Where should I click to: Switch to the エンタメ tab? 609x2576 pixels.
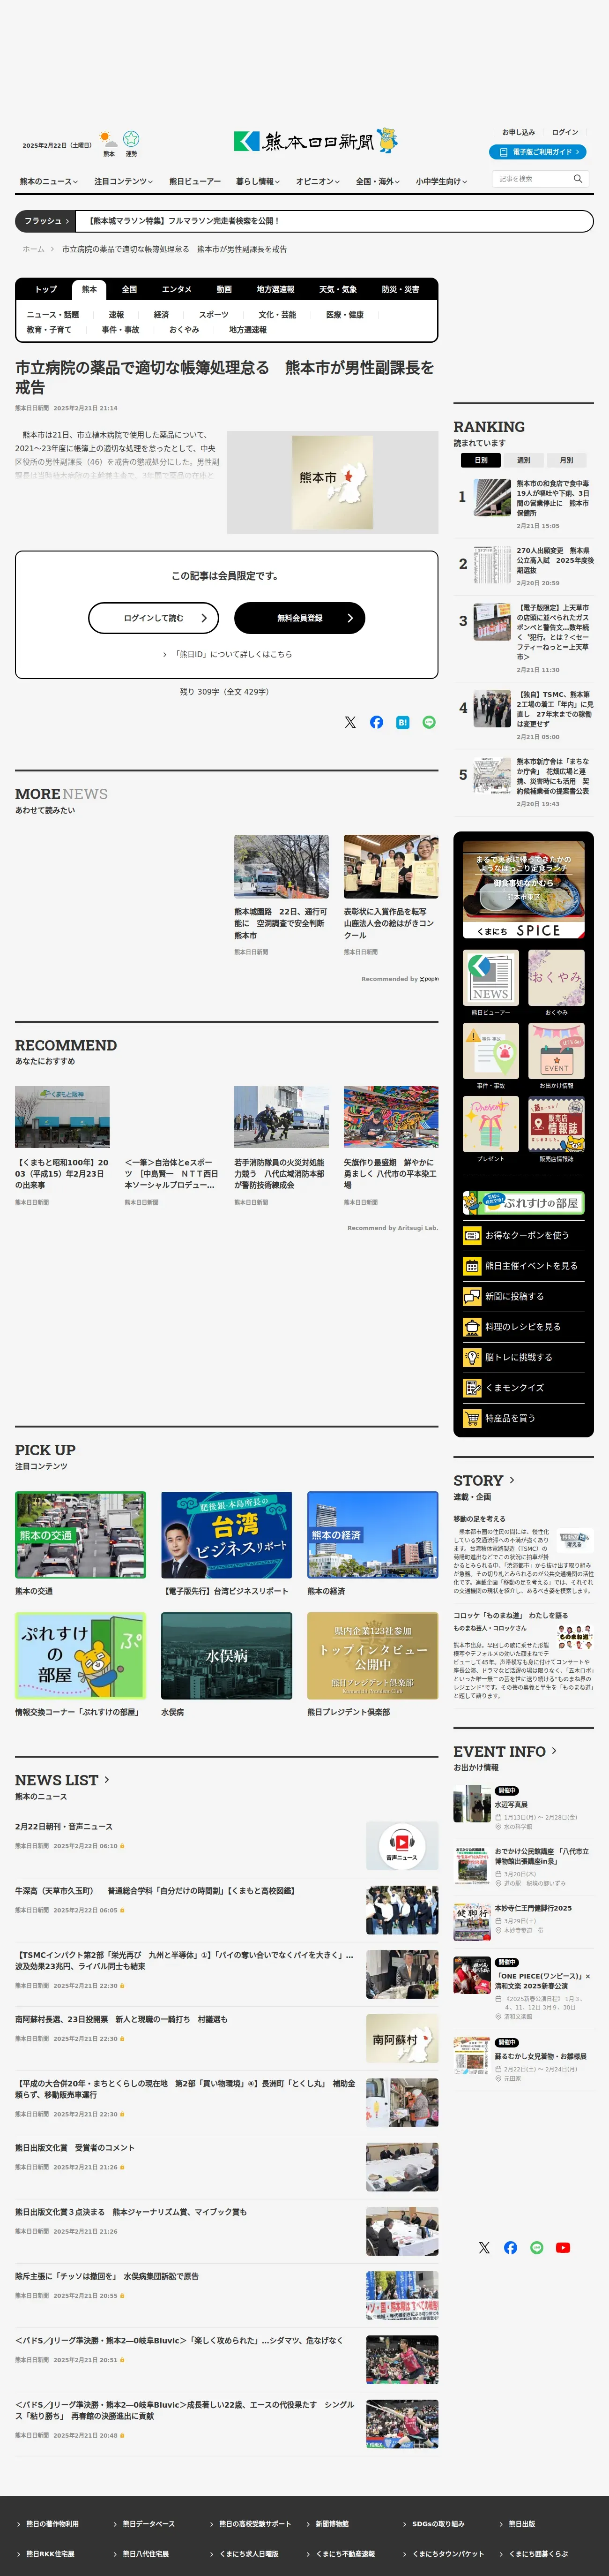(177, 289)
